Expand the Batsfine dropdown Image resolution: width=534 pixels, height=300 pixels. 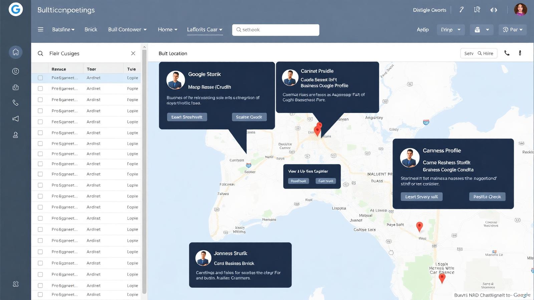pyautogui.click(x=63, y=29)
